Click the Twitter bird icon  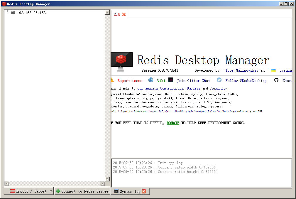(219, 80)
